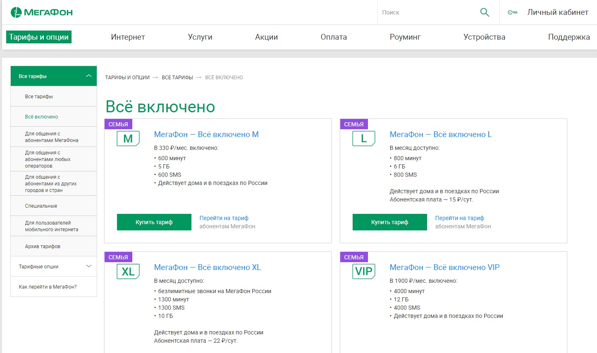Click text 'Абонентская плата — 22 ₽/сут.'
The width and height of the screenshot is (597, 353).
tap(196, 341)
